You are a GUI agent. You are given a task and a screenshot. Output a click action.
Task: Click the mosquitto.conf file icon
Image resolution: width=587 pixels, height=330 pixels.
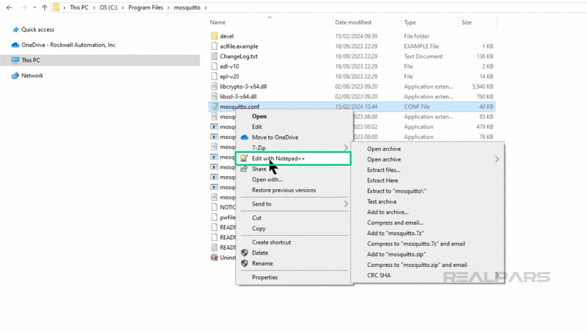[x=214, y=106]
